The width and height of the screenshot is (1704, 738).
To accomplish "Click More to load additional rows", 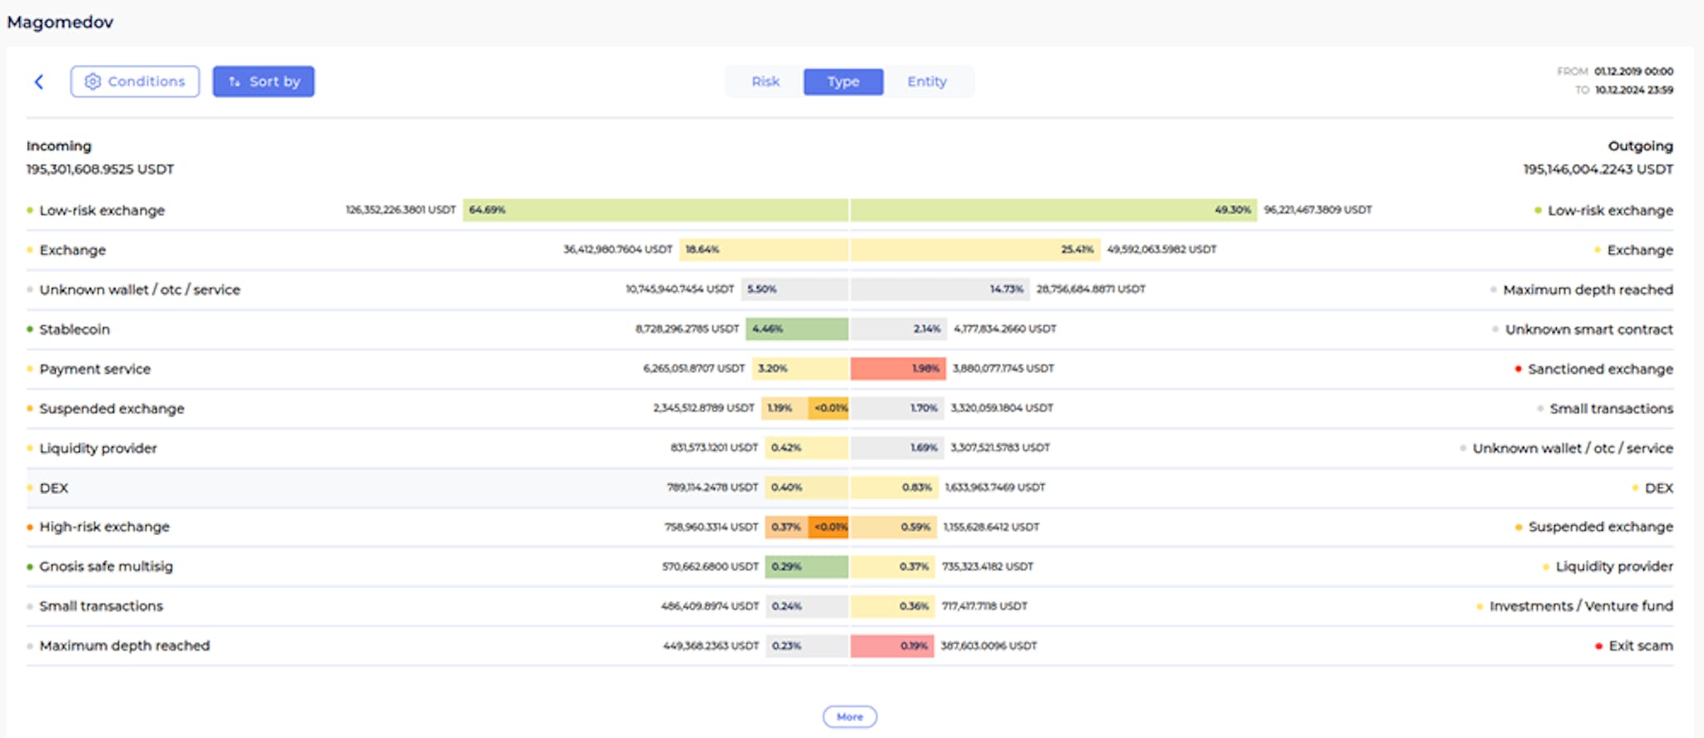I will [x=850, y=716].
